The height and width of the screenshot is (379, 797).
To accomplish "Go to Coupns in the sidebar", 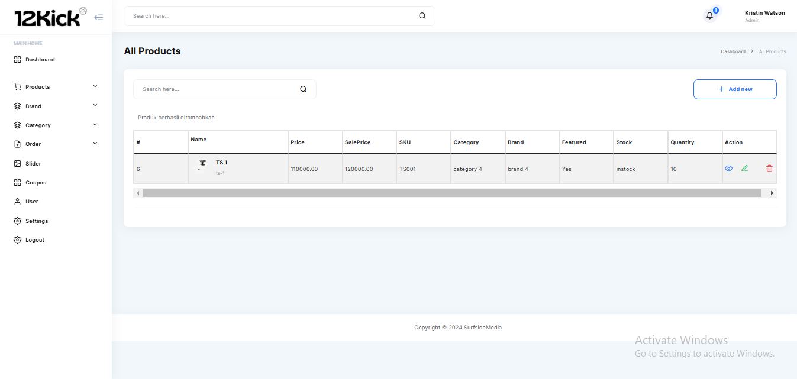I will (x=35, y=183).
